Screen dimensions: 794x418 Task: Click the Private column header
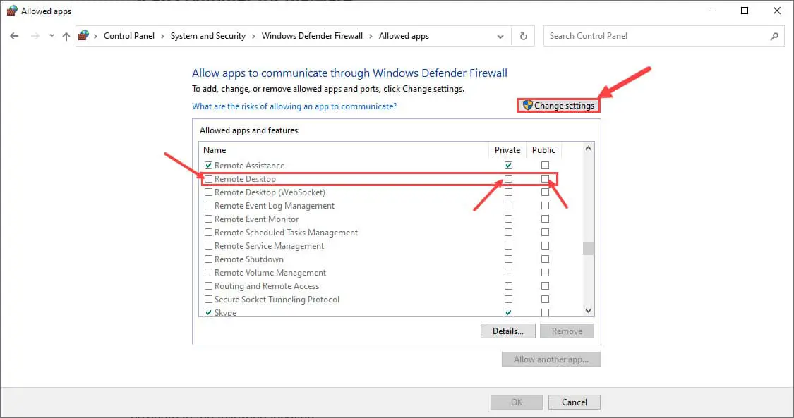(507, 150)
